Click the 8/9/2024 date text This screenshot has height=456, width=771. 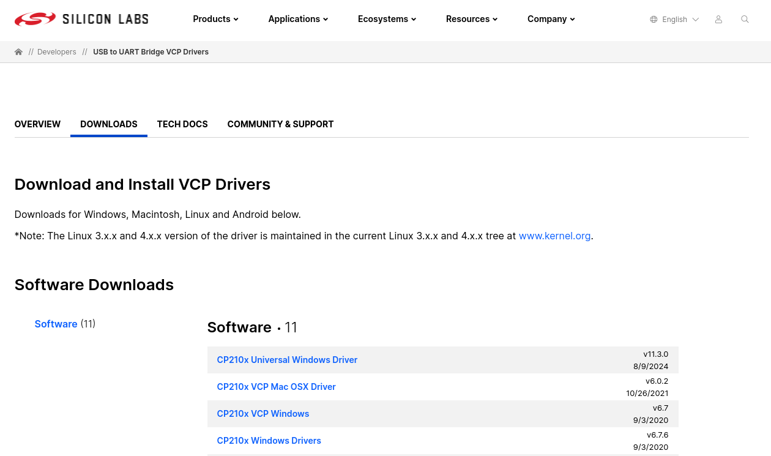click(x=650, y=367)
